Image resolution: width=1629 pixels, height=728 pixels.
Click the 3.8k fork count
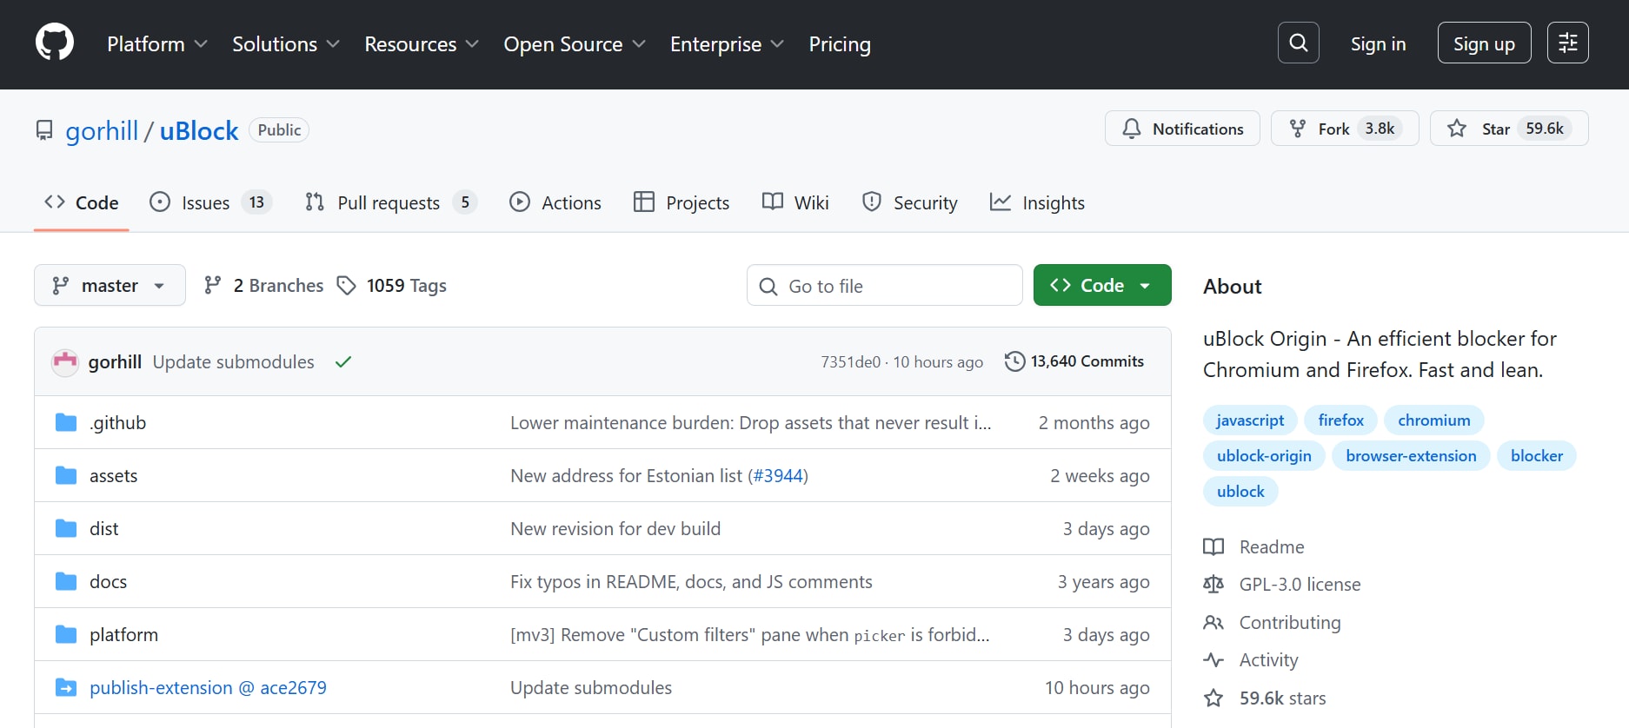[x=1380, y=129]
